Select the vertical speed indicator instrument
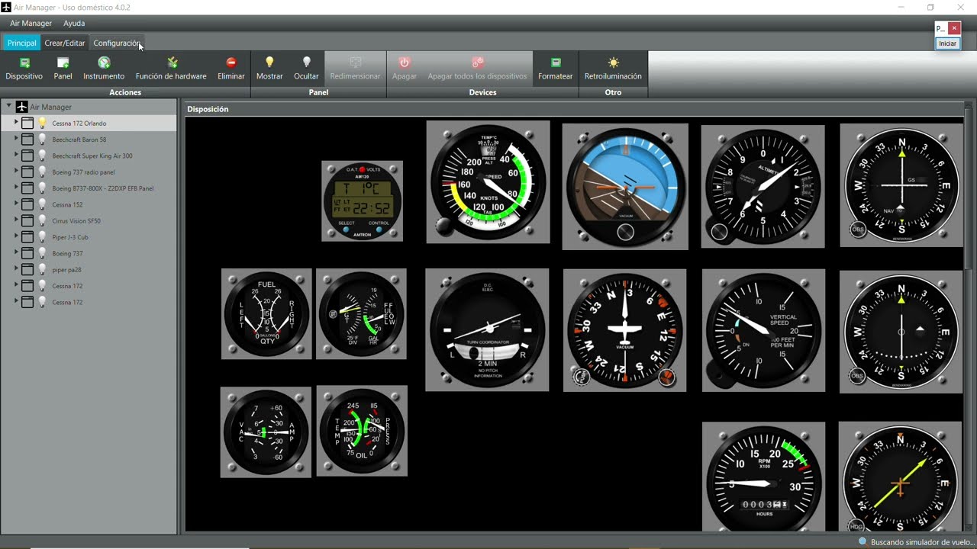 (763, 329)
